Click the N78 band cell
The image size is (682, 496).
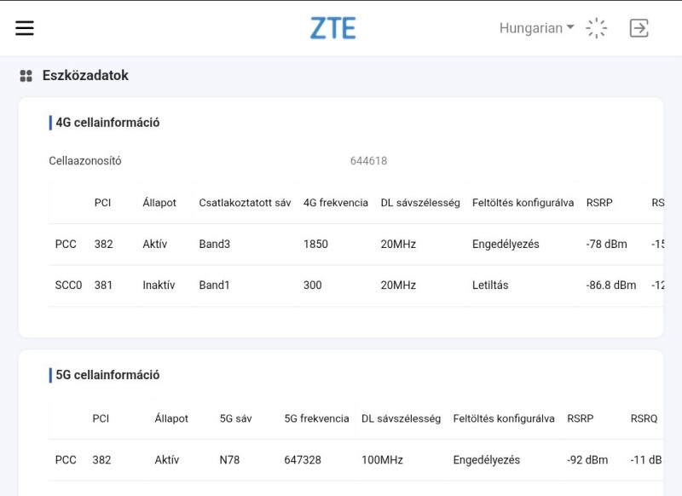229,460
